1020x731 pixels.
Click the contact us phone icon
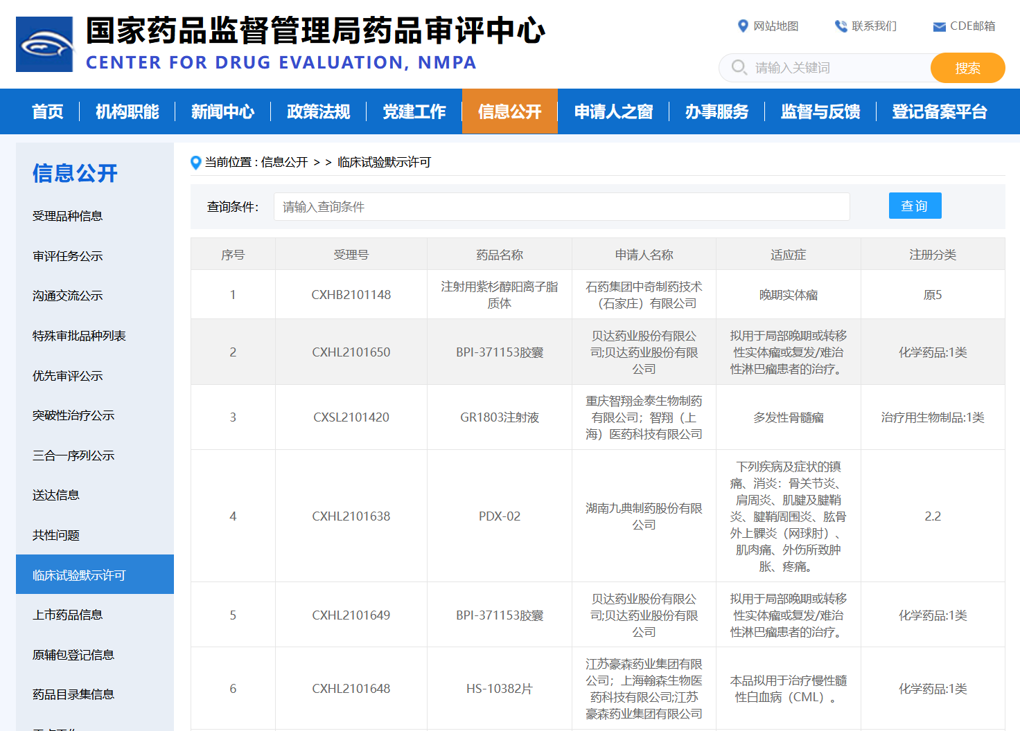coord(841,26)
